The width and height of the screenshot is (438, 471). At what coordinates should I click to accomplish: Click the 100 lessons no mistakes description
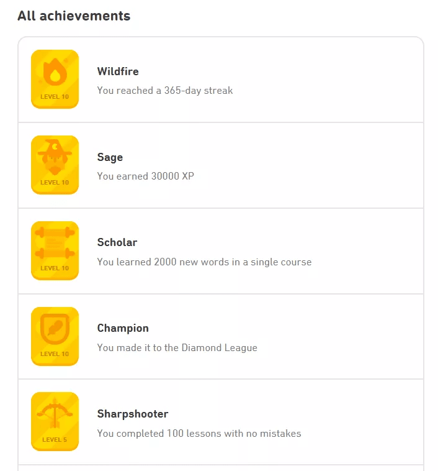(x=199, y=434)
